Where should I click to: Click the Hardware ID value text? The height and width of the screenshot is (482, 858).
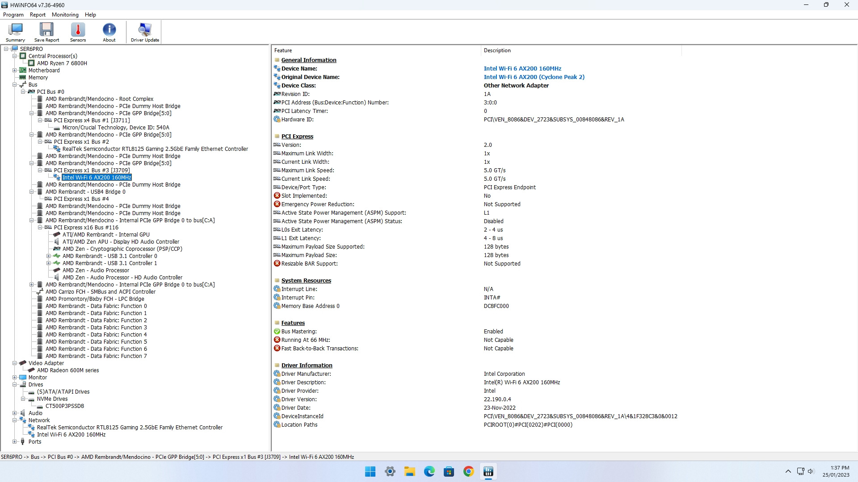click(x=554, y=120)
